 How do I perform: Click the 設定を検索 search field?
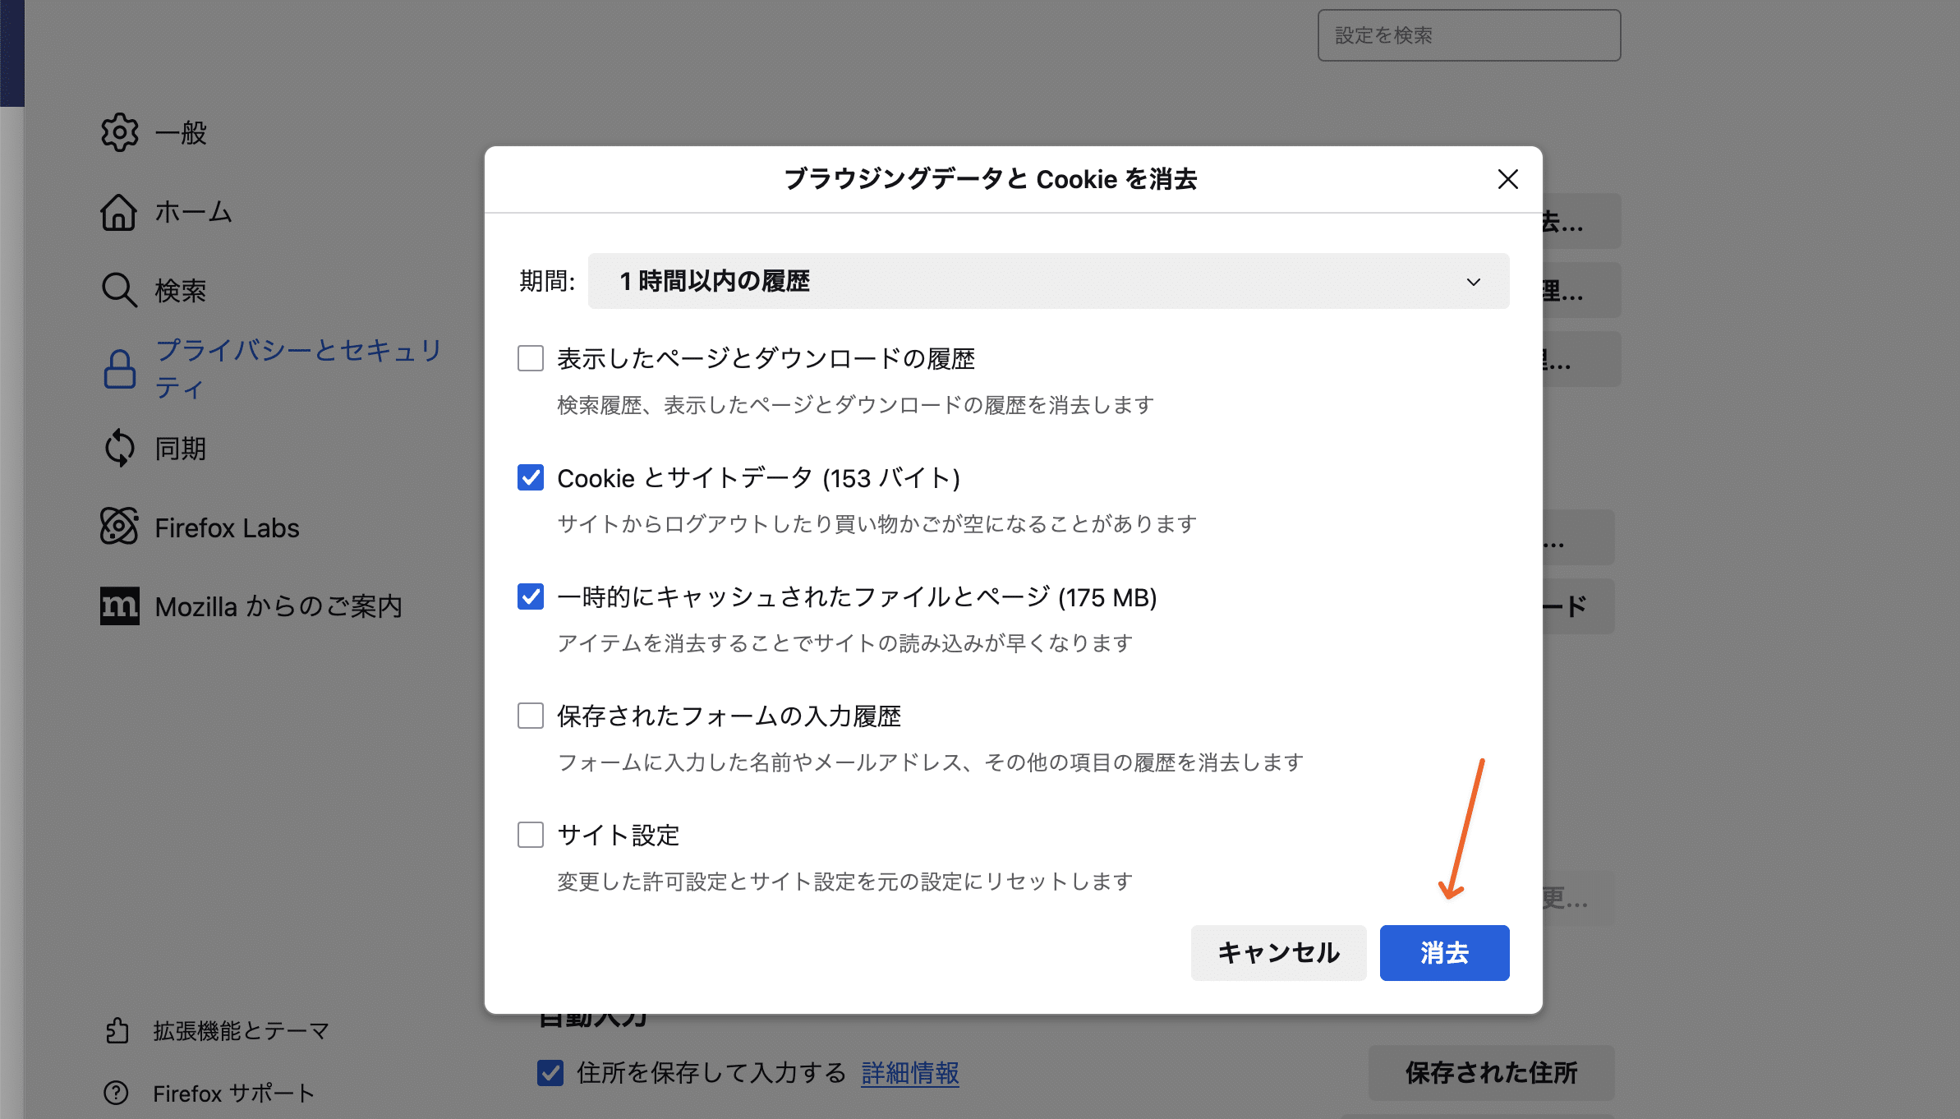pyautogui.click(x=1469, y=35)
